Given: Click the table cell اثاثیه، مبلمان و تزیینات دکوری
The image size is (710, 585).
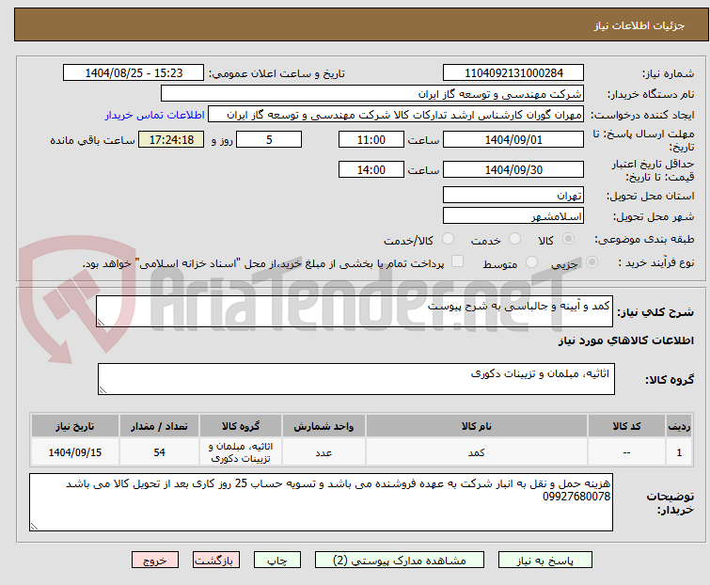Looking at the screenshot, I should (241, 451).
